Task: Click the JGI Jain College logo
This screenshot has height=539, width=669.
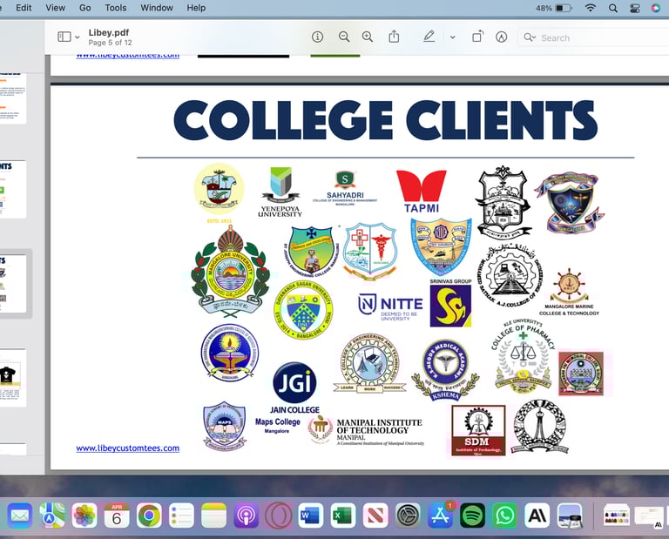Action: [294, 388]
